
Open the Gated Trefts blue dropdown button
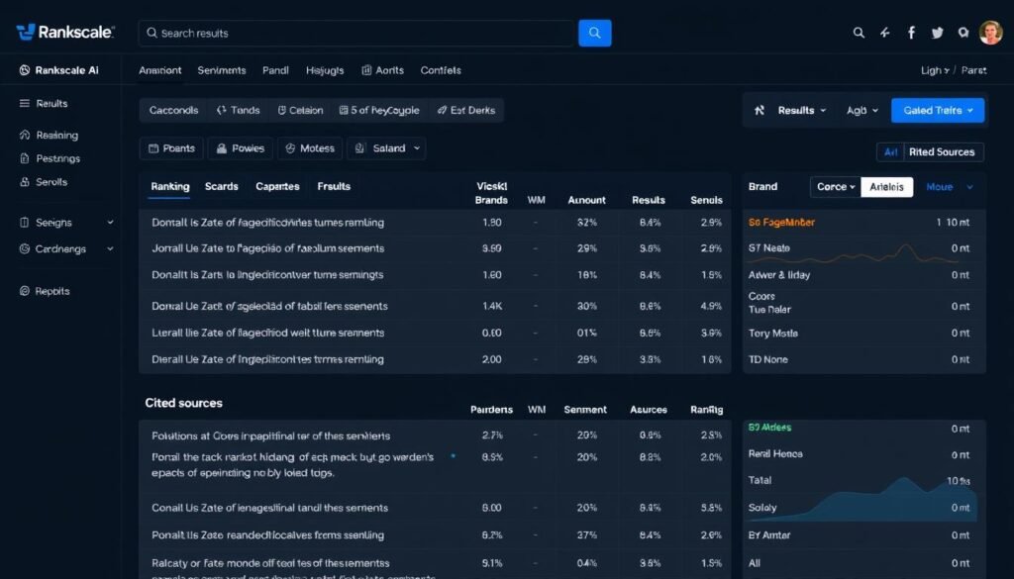(x=937, y=110)
